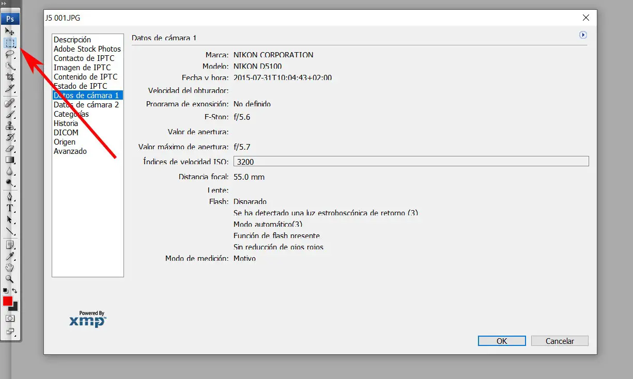This screenshot has height=379, width=633.
Task: Select the Gradient tool
Action: [x=10, y=160]
